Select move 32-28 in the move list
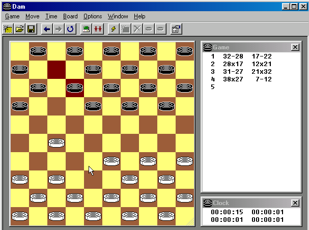This screenshot has height=230, width=309. (233, 56)
